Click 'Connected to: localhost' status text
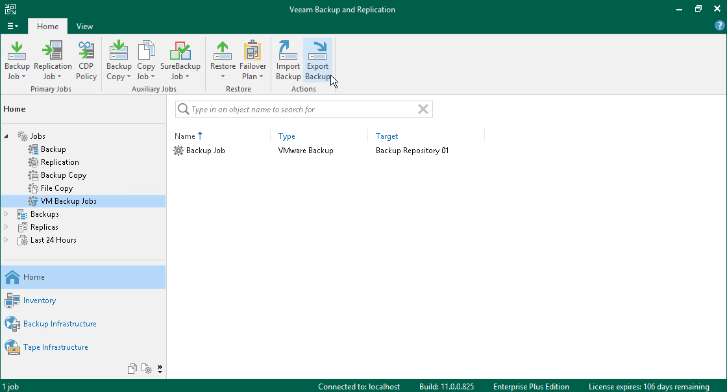 click(x=359, y=386)
